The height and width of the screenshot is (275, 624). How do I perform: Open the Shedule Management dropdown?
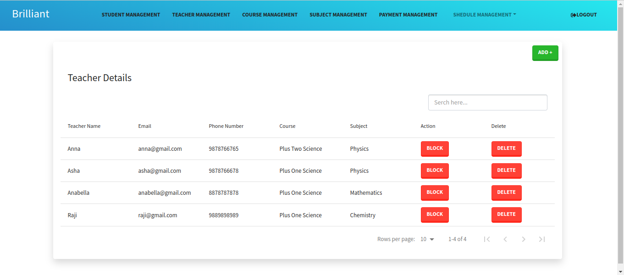click(485, 15)
